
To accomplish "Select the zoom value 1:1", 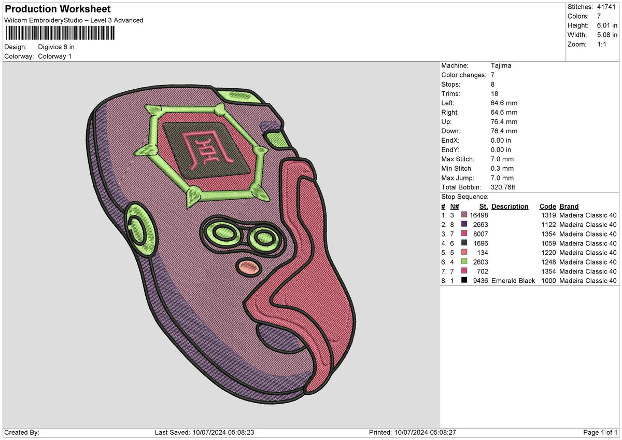I will tap(602, 44).
